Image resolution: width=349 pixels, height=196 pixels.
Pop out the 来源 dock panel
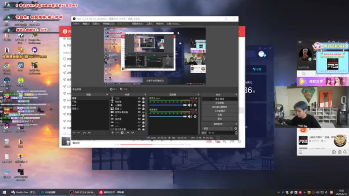tap(145, 95)
